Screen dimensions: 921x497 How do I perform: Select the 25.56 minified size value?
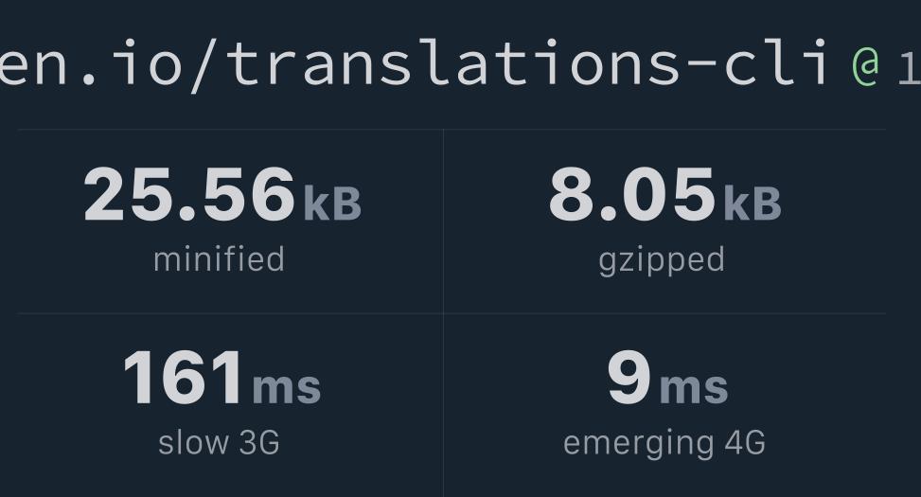[x=189, y=195]
